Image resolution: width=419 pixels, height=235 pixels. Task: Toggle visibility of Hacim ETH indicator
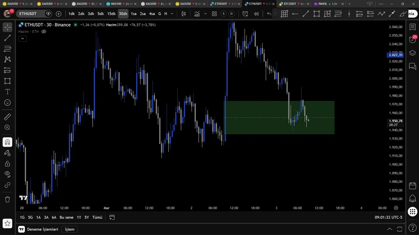[44, 32]
